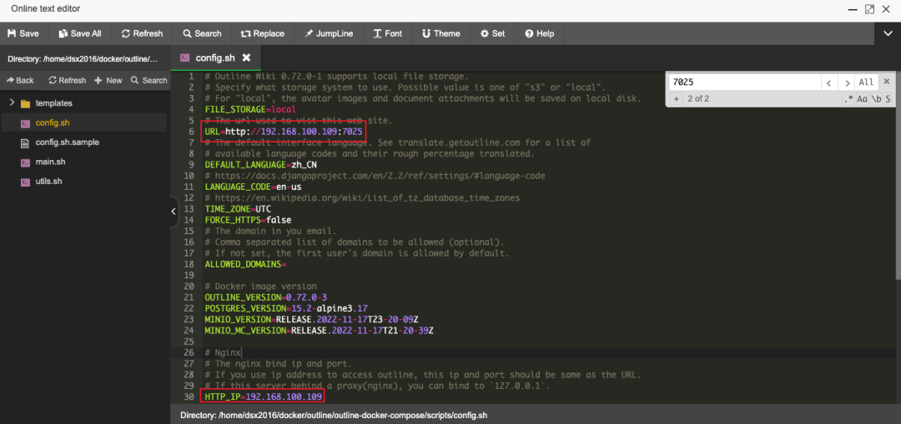The width and height of the screenshot is (901, 424).
Task: Click the All matches search button
Action: 866,82
